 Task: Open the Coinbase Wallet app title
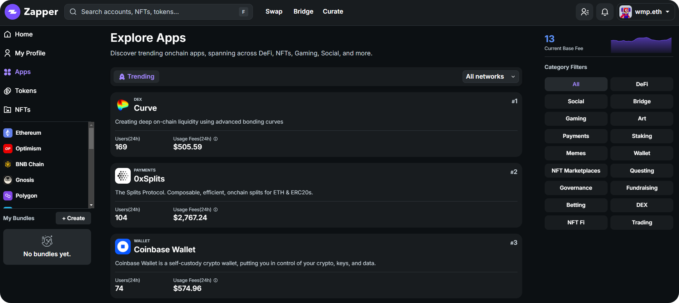click(x=165, y=250)
